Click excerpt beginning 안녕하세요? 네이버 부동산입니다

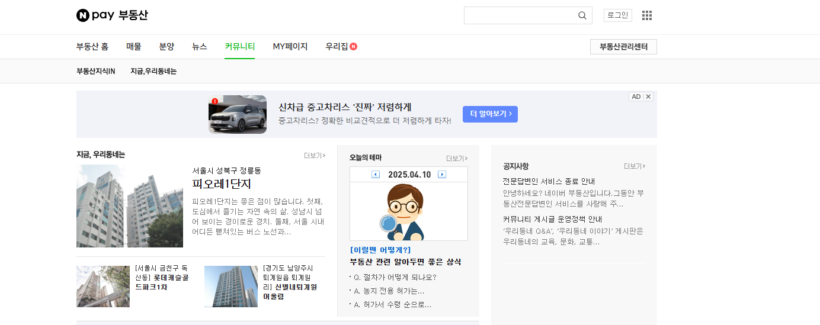pos(573,198)
